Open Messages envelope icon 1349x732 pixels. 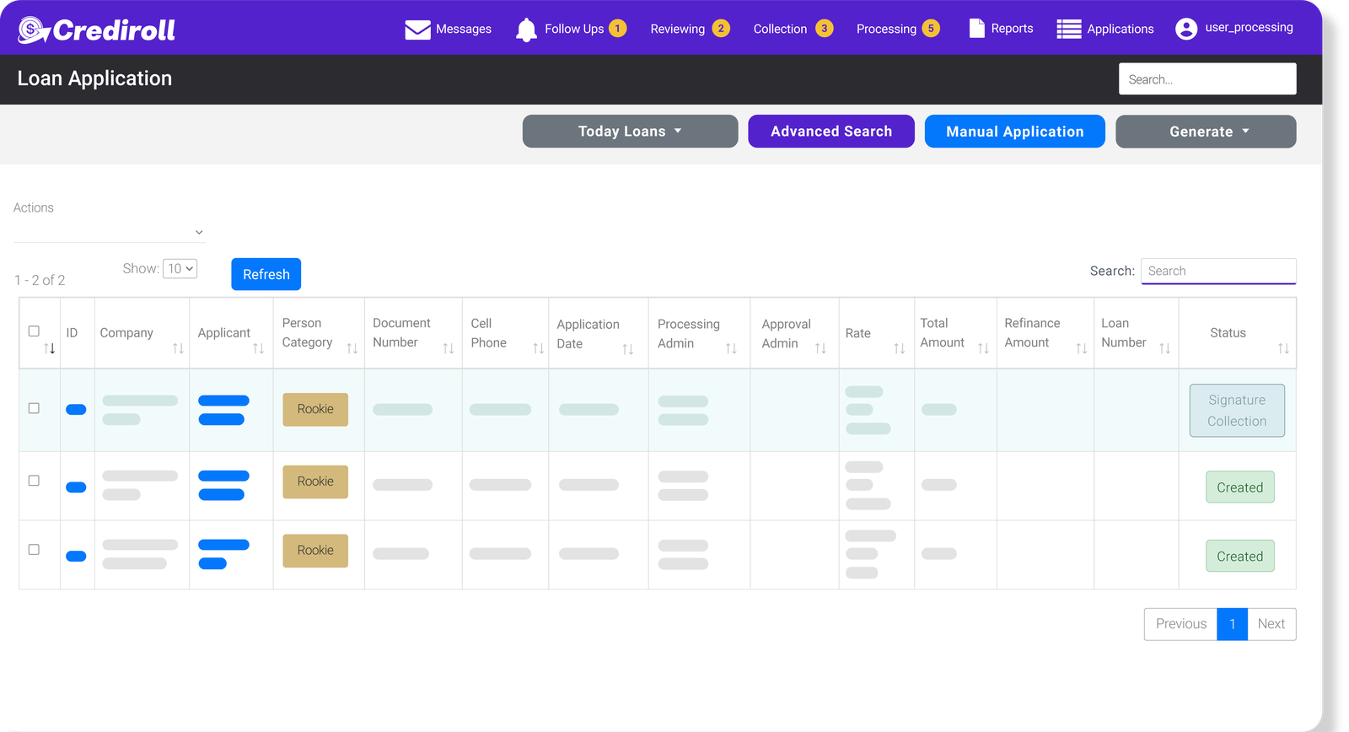(x=417, y=30)
